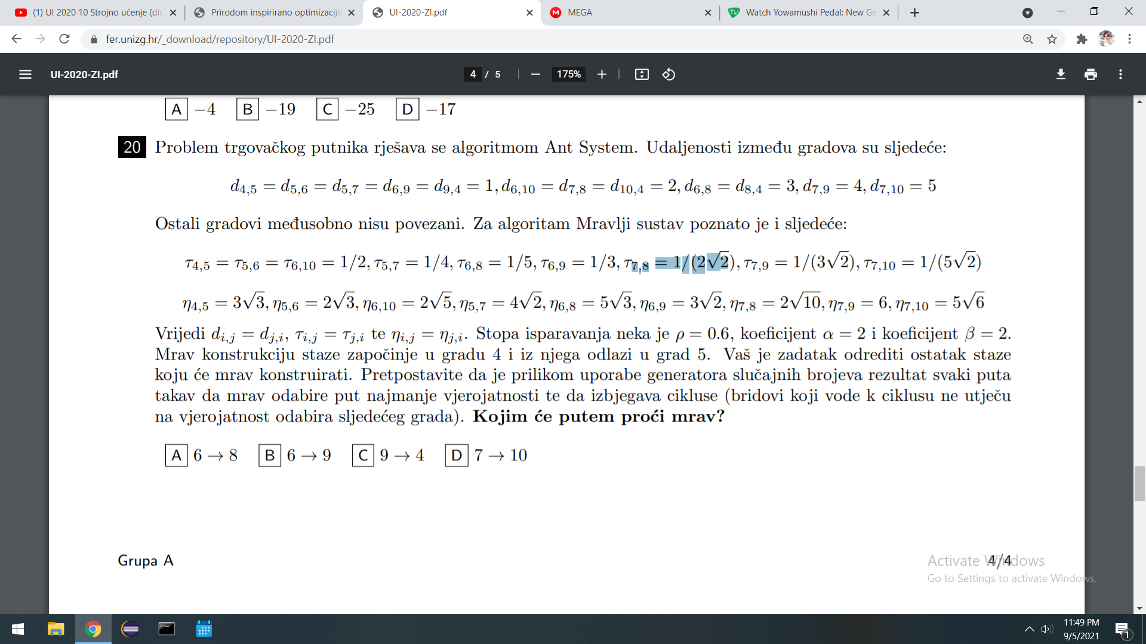1146x644 pixels.
Task: Click the bold text Kojim će putem proći mrav?
Action: click(599, 416)
